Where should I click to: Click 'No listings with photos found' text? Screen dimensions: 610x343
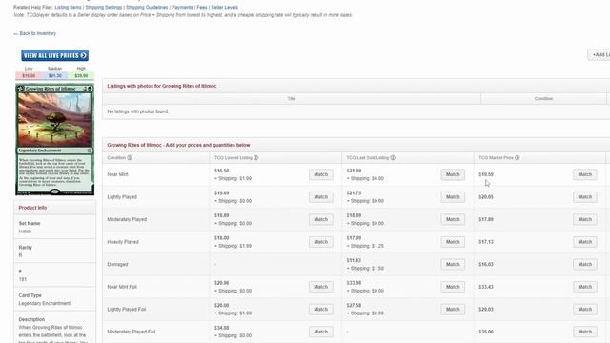137,111
